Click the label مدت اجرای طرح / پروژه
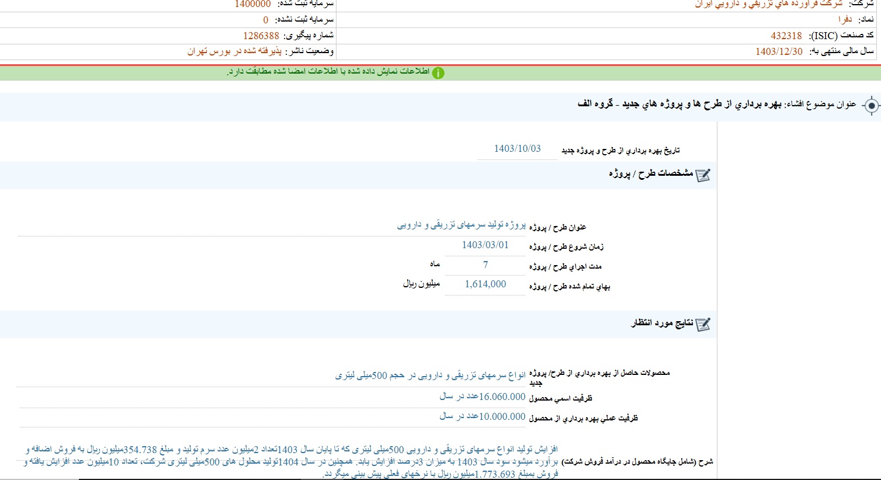Screen dimensions: 881x480 point(565,267)
